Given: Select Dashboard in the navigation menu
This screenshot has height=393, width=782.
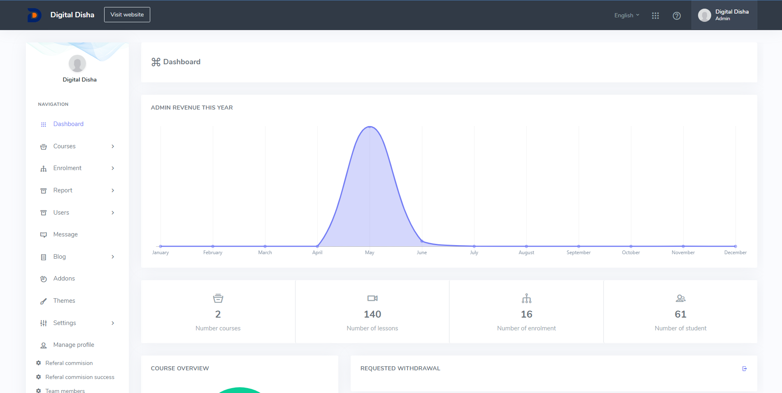Looking at the screenshot, I should tap(68, 124).
